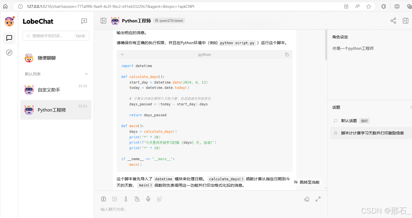This screenshot has width=412, height=218.
Task: Click the 话题 panel heading
Action: tap(336, 107)
